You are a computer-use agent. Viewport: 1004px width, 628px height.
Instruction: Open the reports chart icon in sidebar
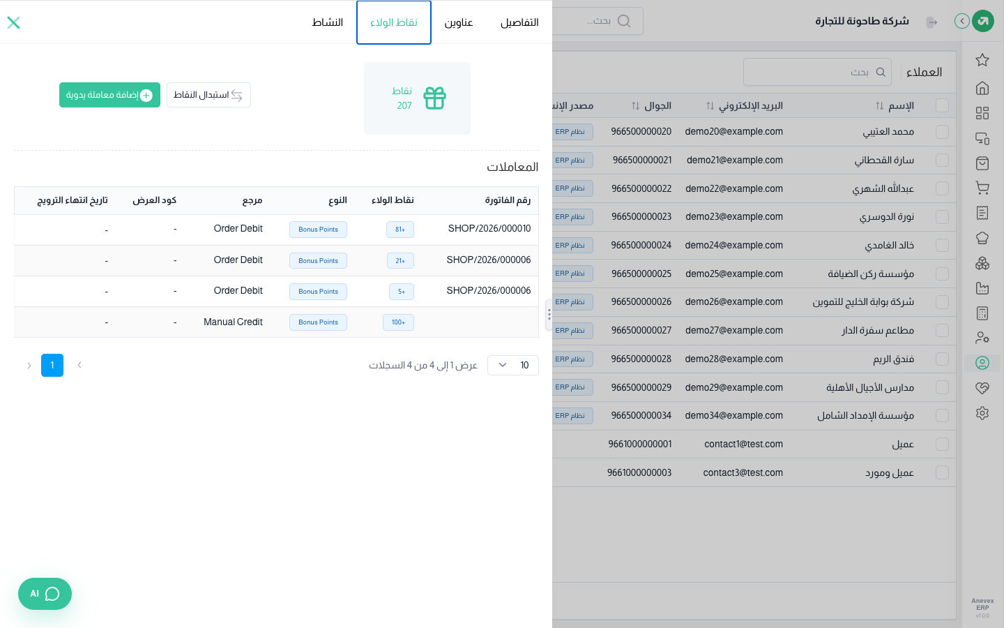click(x=982, y=288)
